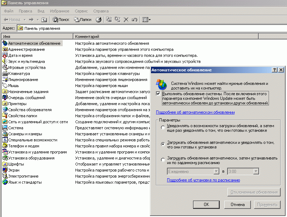Select the Звук и мультимедиа icon
This screenshot has height=217, width=287.
click(5, 61)
